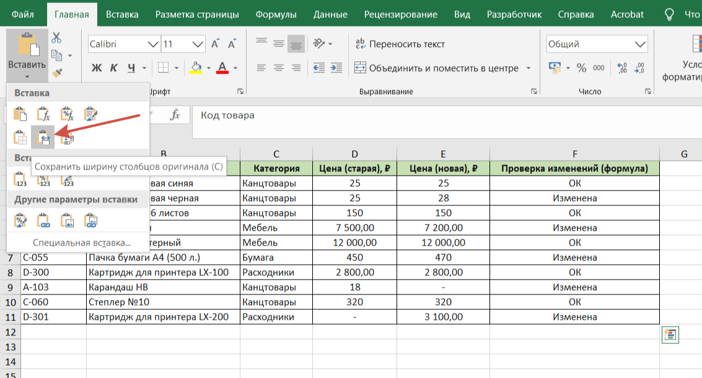Toggle italic К formatting

click(114, 68)
